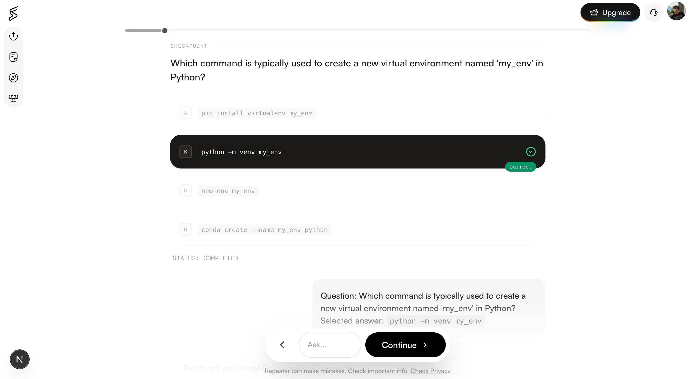This screenshot has width=688, height=379.
Task: Click the green checkmark on answer B
Action: click(x=531, y=151)
